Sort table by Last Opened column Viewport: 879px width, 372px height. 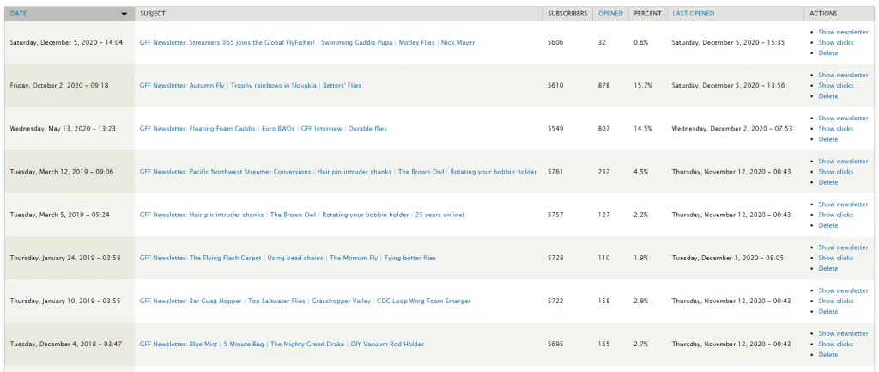pyautogui.click(x=693, y=14)
